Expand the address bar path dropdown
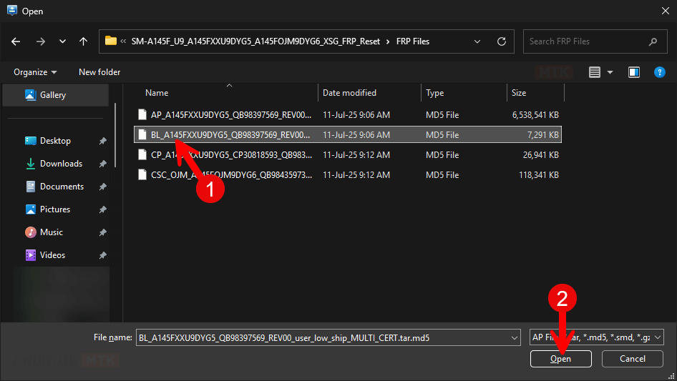Image resolution: width=677 pixels, height=381 pixels. tap(477, 41)
